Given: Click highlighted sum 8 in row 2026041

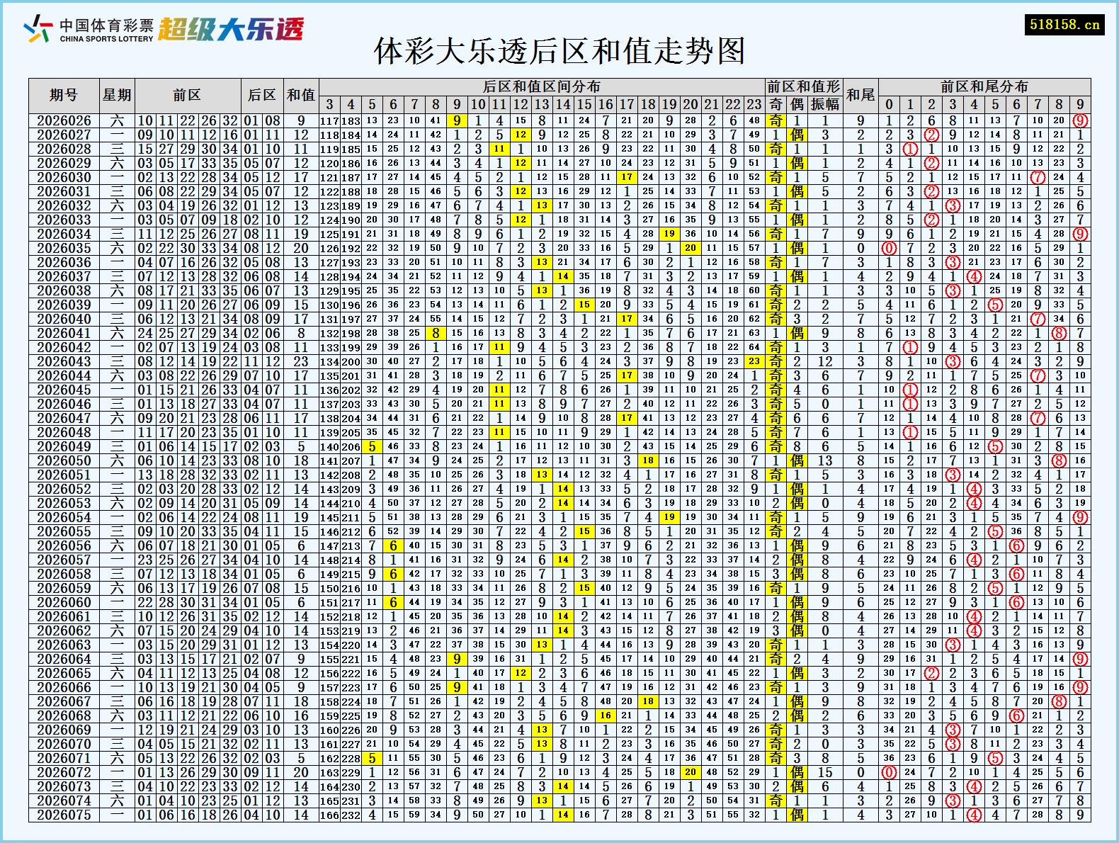Looking at the screenshot, I should [x=436, y=333].
